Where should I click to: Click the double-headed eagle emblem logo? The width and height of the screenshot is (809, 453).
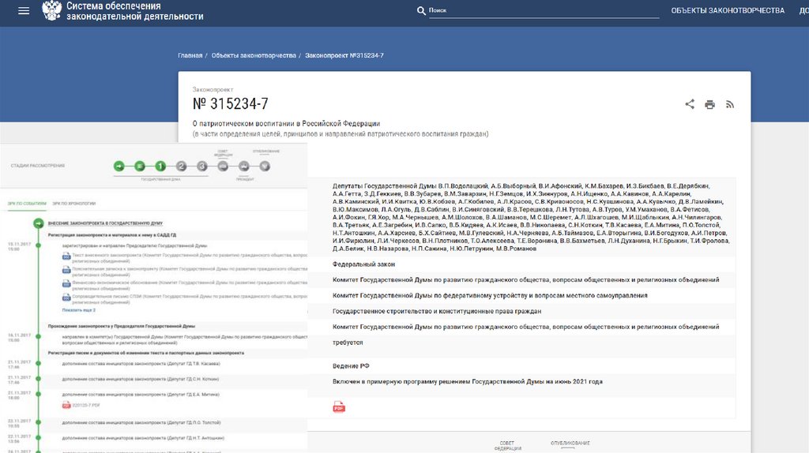point(51,11)
